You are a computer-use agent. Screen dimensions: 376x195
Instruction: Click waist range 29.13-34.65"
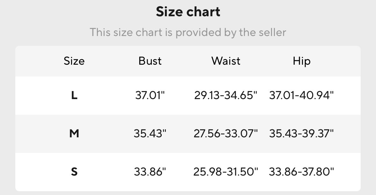pyautogui.click(x=226, y=95)
